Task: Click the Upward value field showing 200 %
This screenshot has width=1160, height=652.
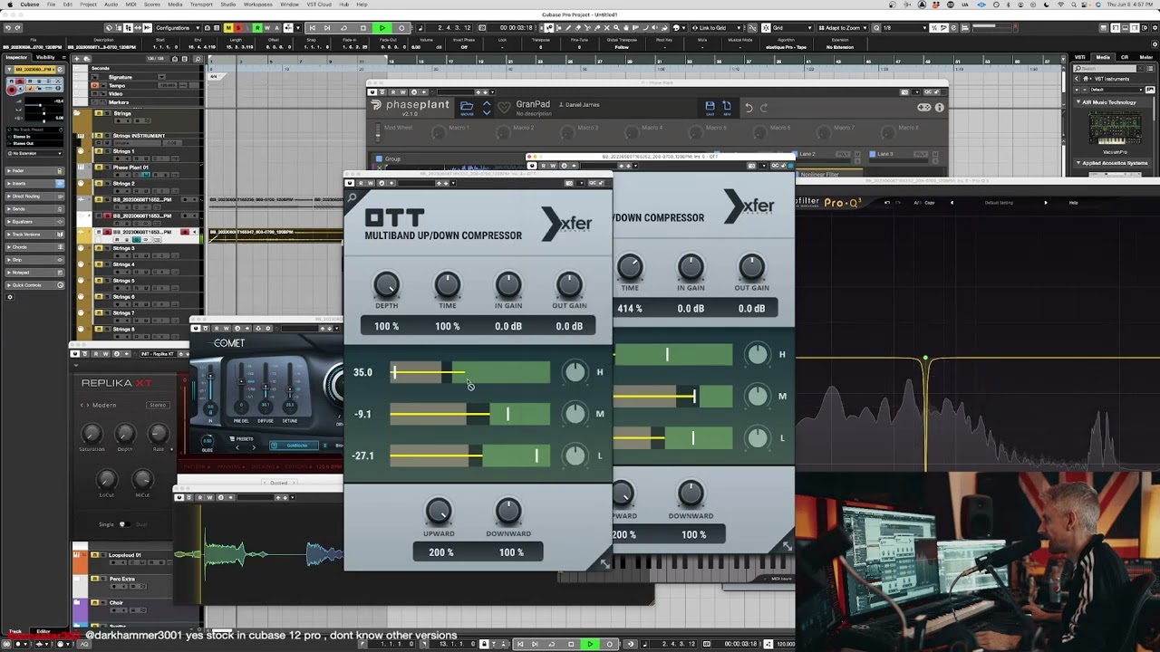Action: click(x=441, y=552)
